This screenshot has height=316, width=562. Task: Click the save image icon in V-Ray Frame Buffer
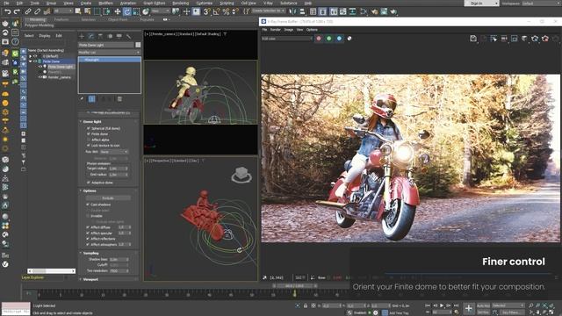point(473,39)
